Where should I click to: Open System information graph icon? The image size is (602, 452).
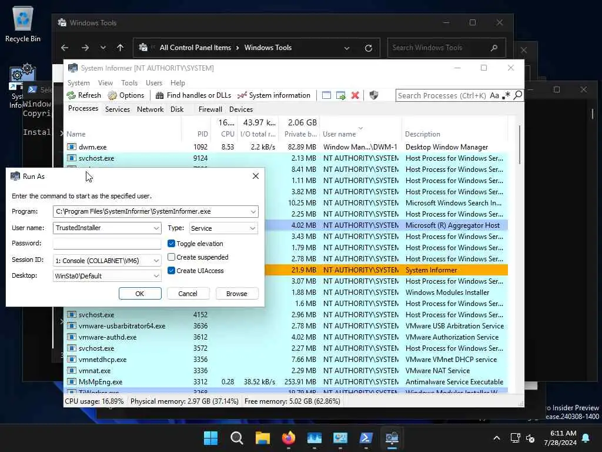pyautogui.click(x=242, y=95)
